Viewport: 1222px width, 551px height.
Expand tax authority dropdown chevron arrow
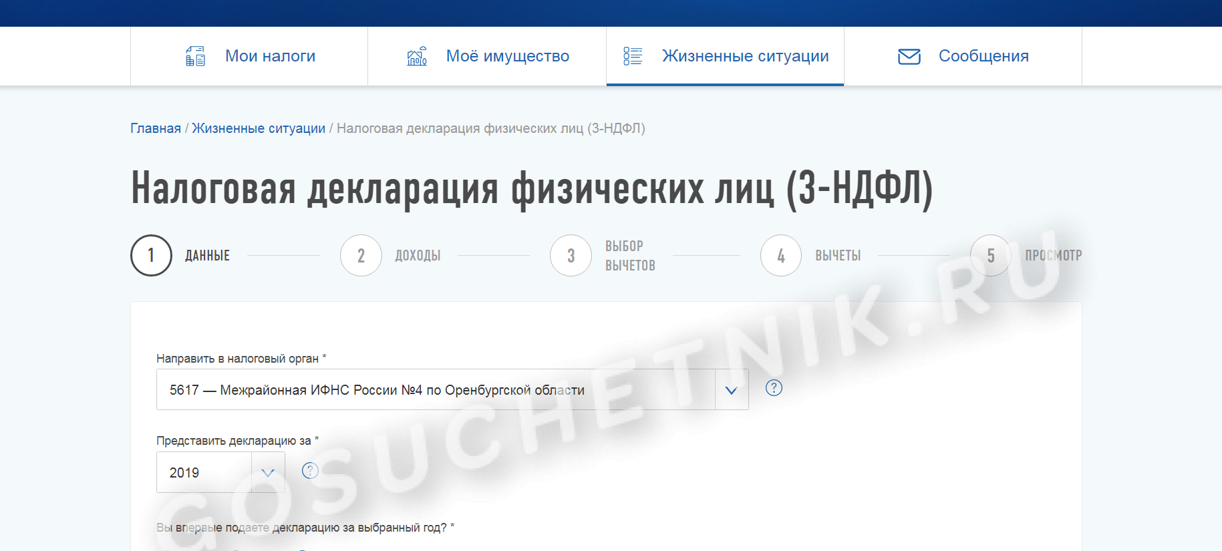pos(732,390)
